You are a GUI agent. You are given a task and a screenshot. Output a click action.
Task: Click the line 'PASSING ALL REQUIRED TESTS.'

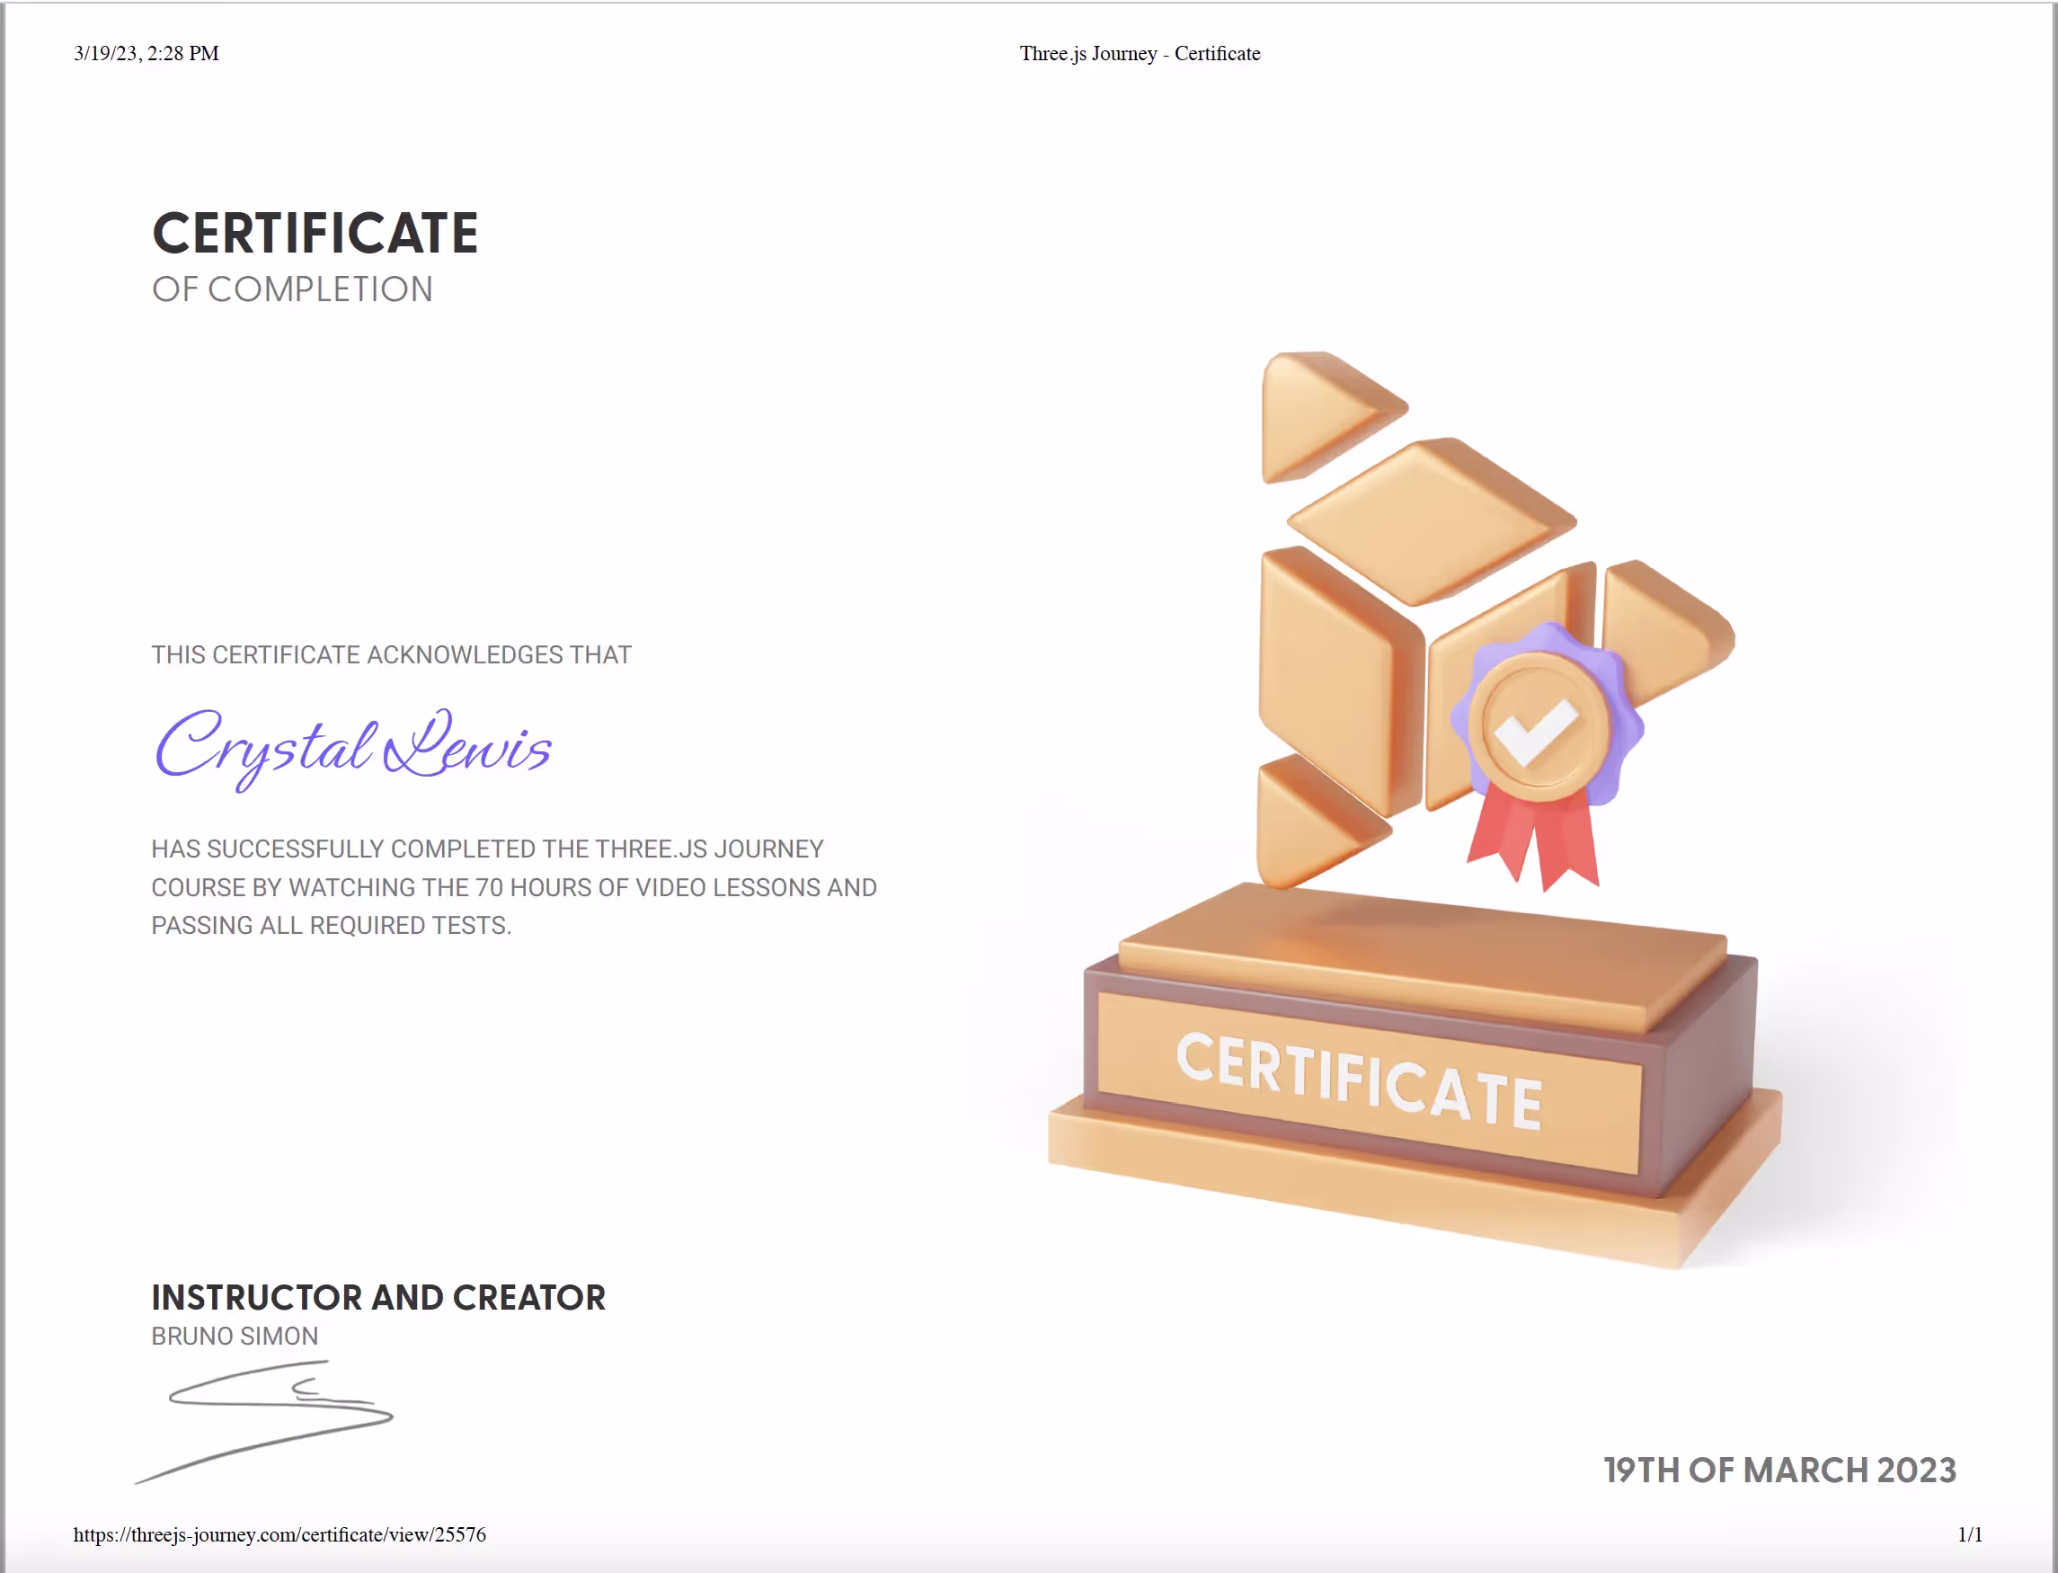tap(332, 925)
